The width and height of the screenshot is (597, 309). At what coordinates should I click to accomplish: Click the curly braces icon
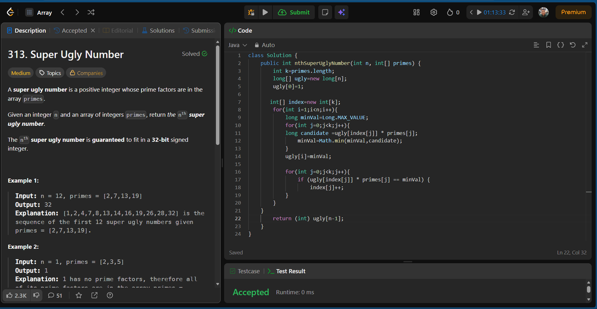coord(560,45)
